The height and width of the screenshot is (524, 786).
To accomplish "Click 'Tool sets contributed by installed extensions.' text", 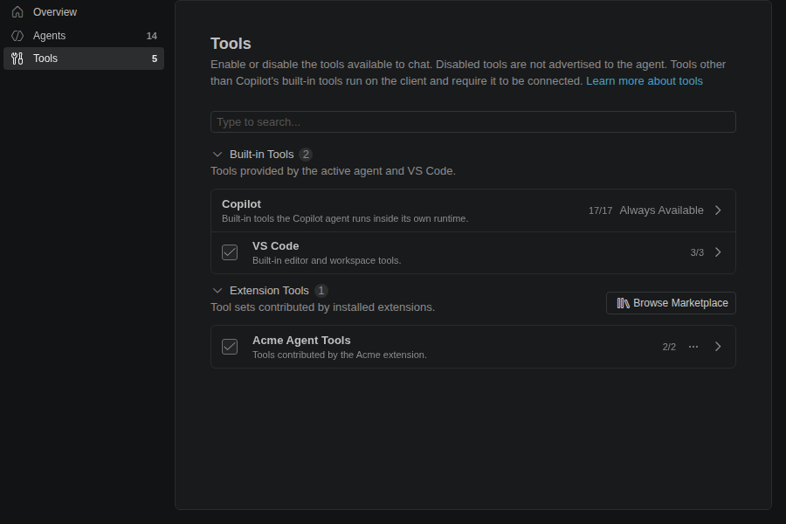I will pyautogui.click(x=322, y=307).
